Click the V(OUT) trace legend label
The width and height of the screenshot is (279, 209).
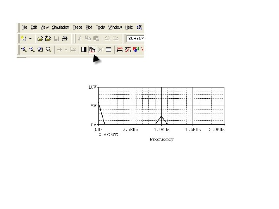111,135
